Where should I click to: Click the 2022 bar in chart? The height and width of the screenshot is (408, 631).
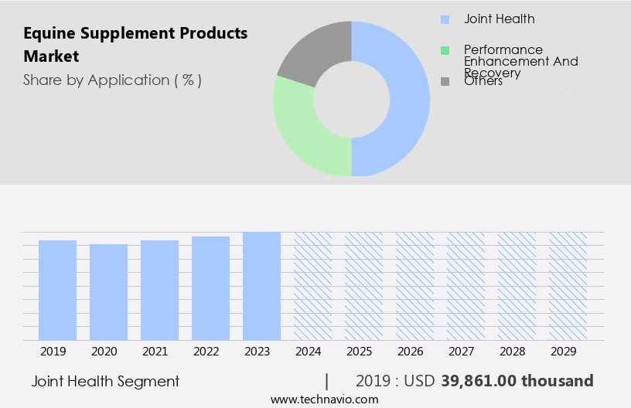(210, 288)
